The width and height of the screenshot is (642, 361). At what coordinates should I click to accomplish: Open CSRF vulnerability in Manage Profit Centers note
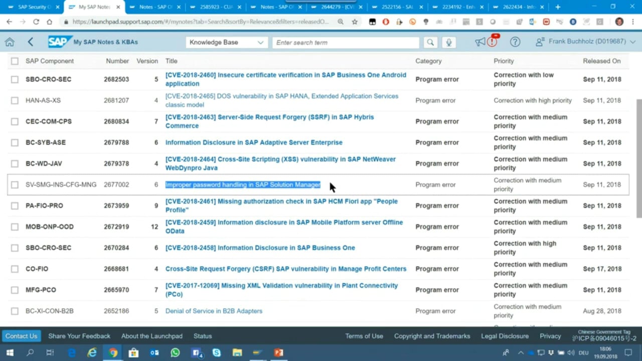(286, 269)
